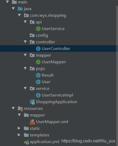The width and height of the screenshot is (118, 146).
Task: Click the templates folder icon
Action: pyautogui.click(x=26, y=135)
